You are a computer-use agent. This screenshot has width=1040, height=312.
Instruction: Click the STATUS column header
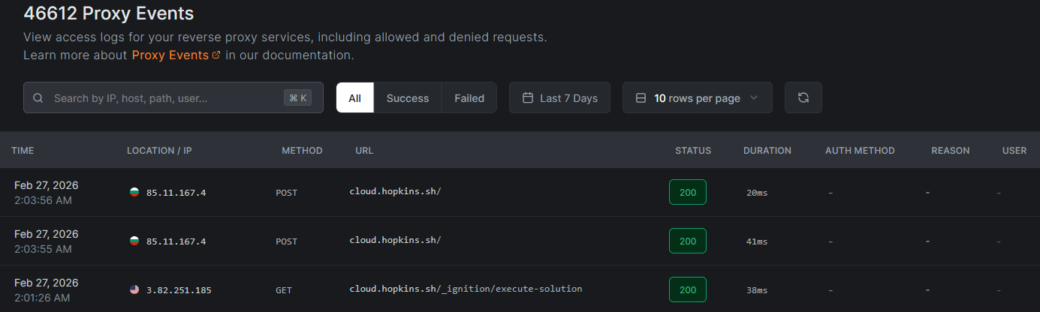pyautogui.click(x=692, y=151)
